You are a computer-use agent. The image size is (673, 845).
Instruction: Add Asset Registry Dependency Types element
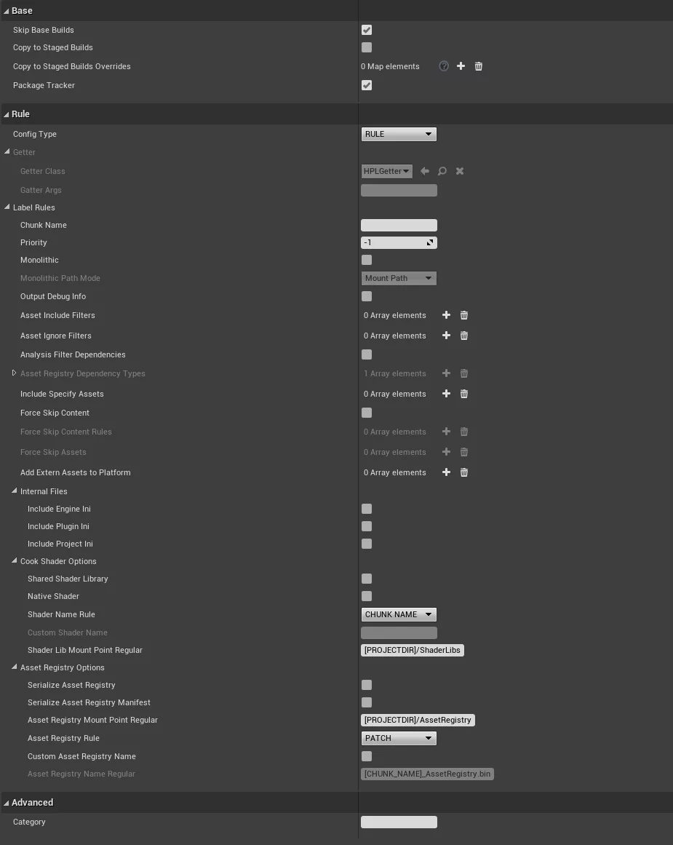click(x=446, y=373)
